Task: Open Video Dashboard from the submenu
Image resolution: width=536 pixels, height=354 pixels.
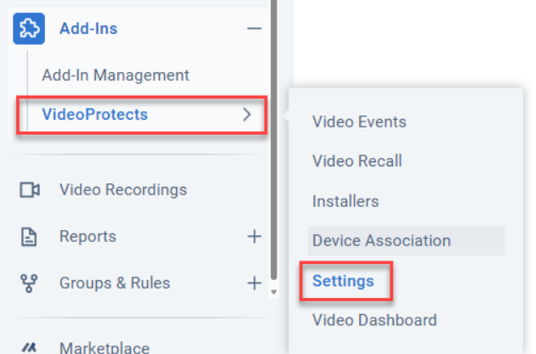Action: click(374, 320)
